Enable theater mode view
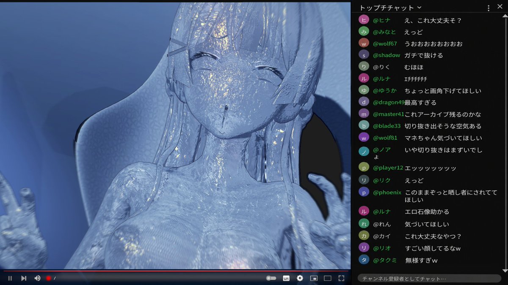This screenshot has height=285, width=508. pyautogui.click(x=327, y=278)
